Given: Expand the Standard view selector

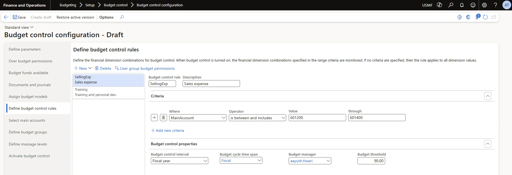Looking at the screenshot, I should 19,27.
